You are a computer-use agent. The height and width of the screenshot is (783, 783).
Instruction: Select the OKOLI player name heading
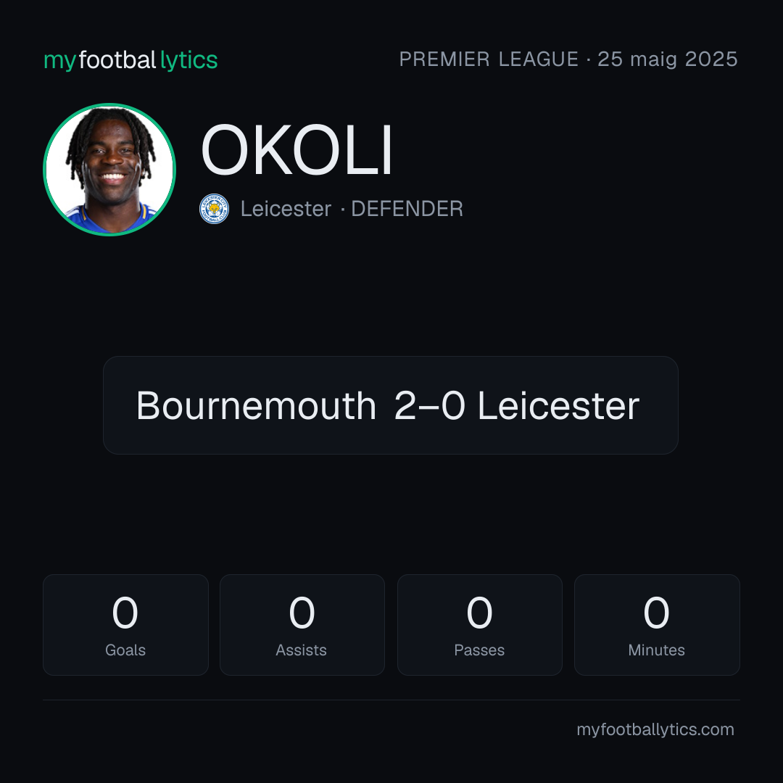coord(297,150)
